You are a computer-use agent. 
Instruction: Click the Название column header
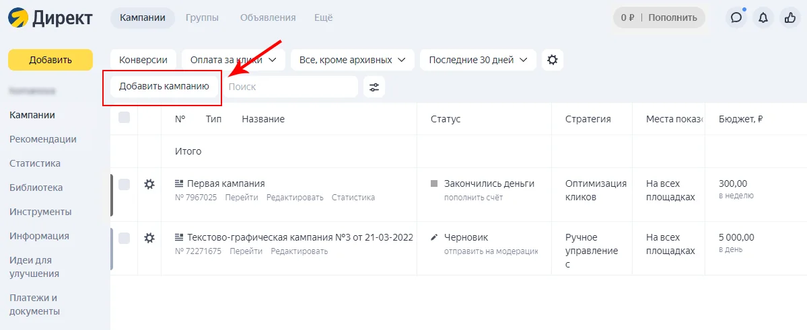point(263,119)
